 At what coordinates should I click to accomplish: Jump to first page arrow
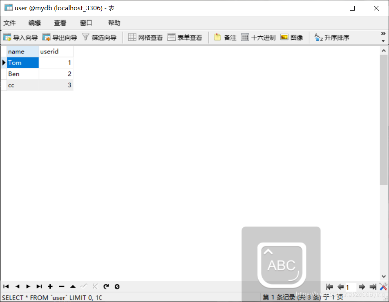[329, 287]
